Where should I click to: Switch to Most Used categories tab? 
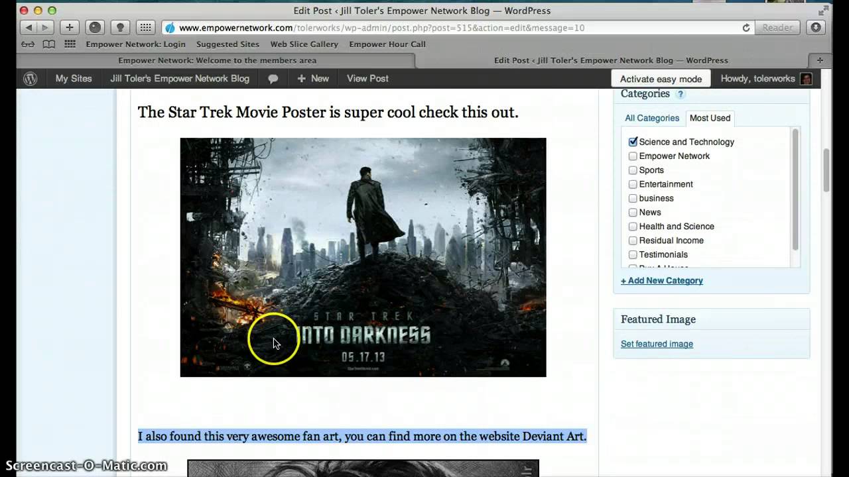(710, 118)
